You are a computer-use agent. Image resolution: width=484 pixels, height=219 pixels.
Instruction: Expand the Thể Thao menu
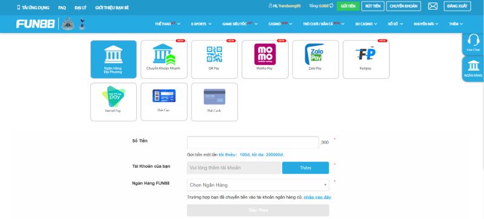point(168,24)
